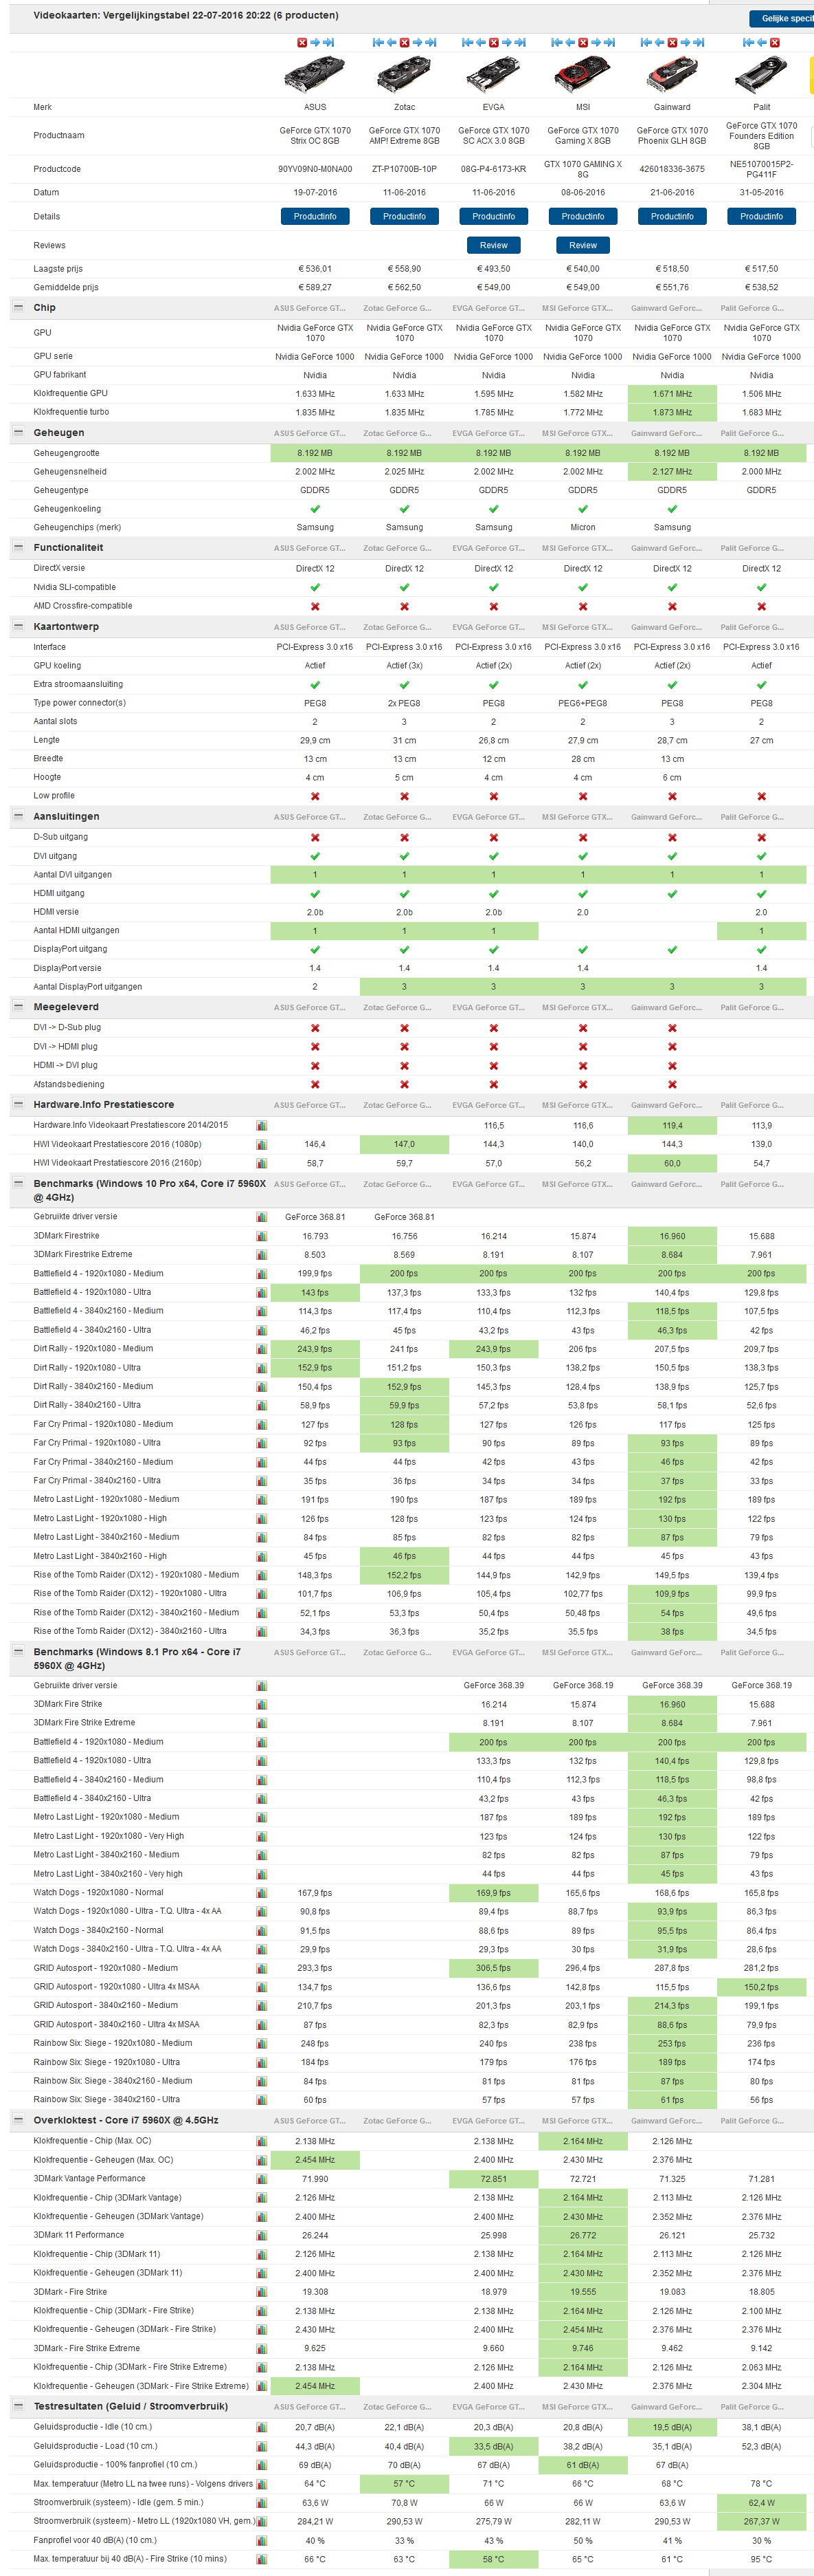Move the Gainward column one step left
The height and width of the screenshot is (2576, 814).
pyautogui.click(x=659, y=42)
